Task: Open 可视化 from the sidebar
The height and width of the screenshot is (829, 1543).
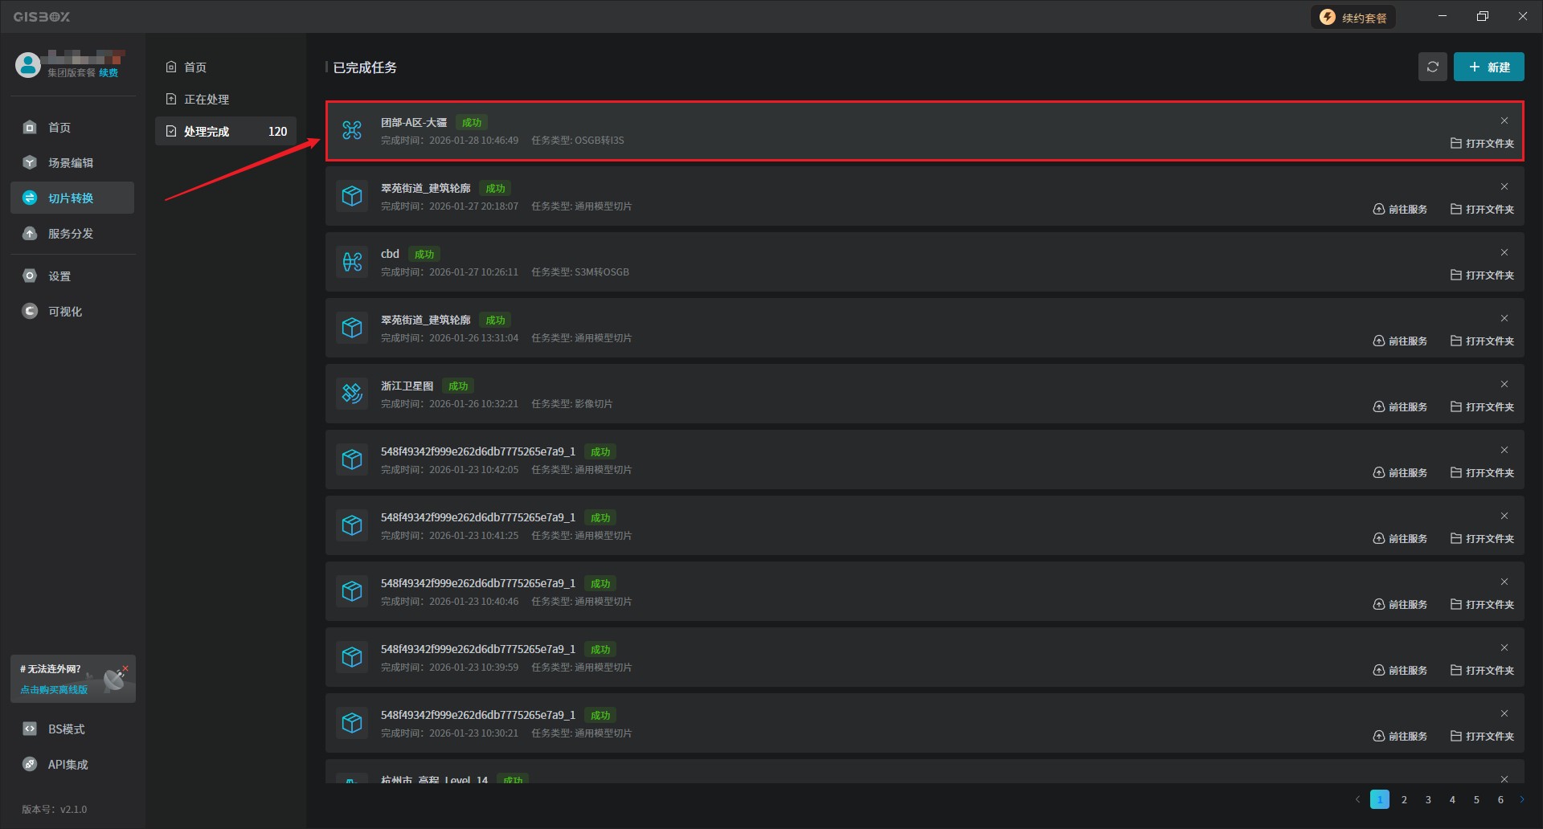Action: [x=65, y=312]
